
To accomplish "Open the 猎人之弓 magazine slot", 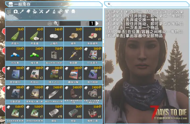I will (x=54, y=75).
